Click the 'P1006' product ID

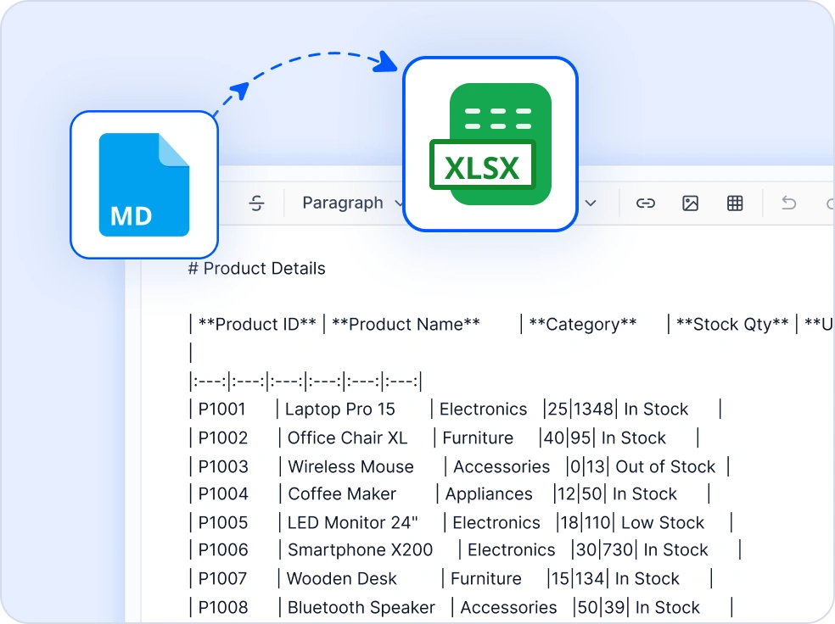223,549
